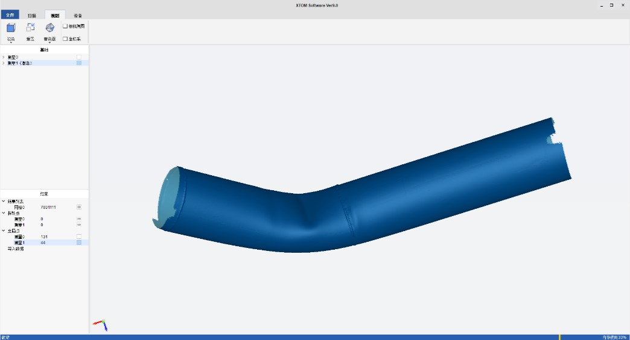Toggle eye icon for probe point 测量0
This screenshot has width=630, height=340.
78,219
